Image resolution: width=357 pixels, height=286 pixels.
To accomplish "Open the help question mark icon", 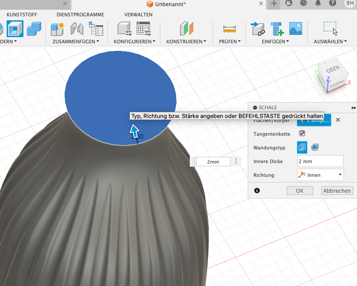I will (332, 4).
